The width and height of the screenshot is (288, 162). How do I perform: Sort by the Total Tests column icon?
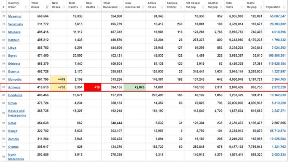point(242,7)
